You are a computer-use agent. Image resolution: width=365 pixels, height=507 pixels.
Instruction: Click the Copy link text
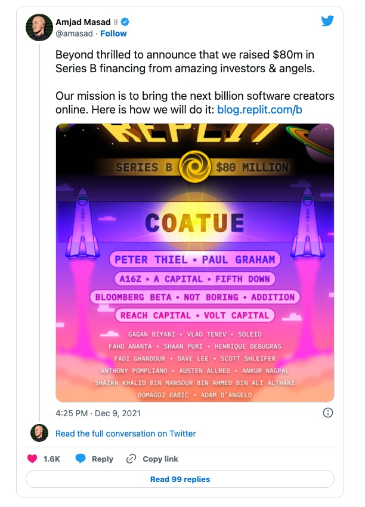coord(160,459)
